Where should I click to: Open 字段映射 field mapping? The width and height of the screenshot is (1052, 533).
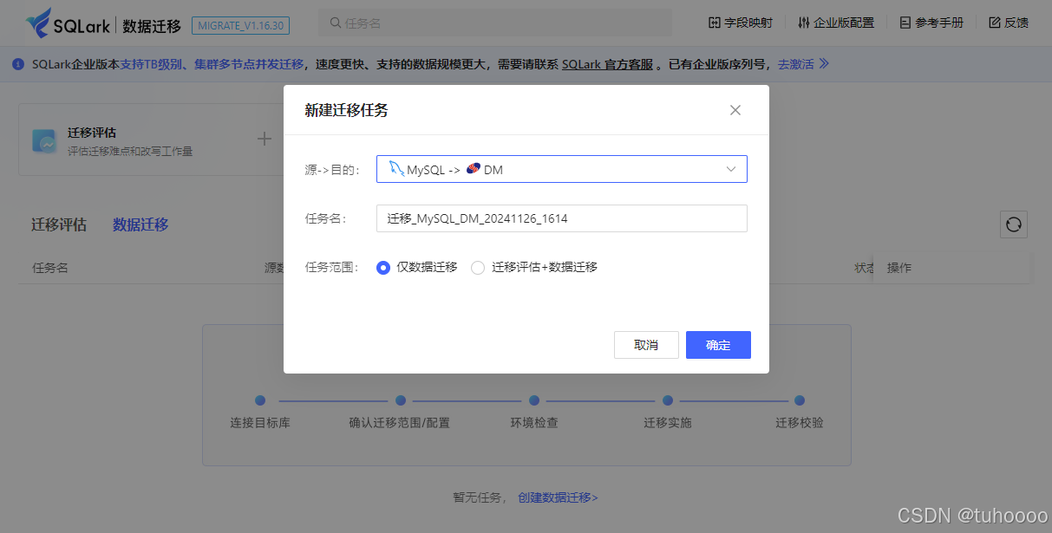741,23
